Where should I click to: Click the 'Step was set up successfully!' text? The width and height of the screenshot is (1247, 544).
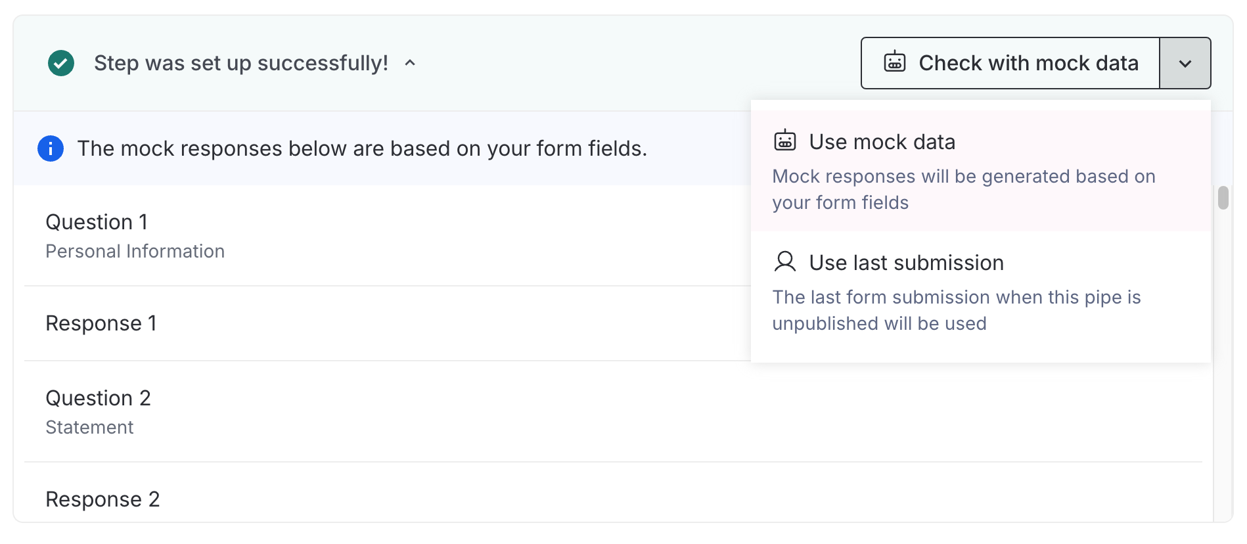(241, 63)
